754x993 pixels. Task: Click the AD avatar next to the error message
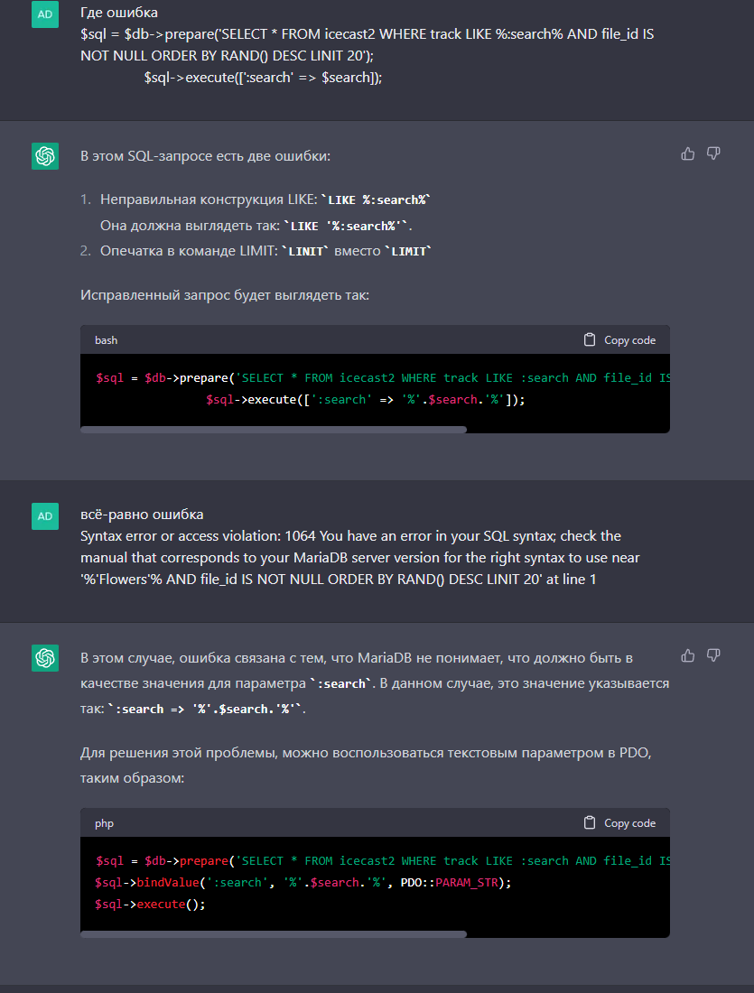pos(45,516)
